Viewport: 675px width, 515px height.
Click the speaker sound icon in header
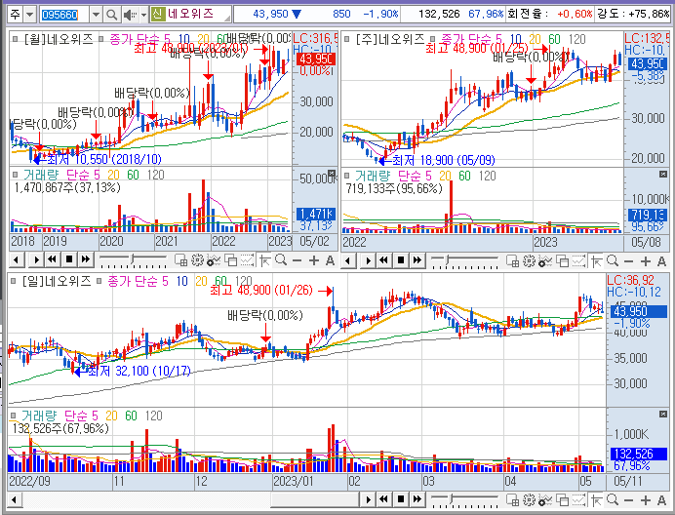129,15
